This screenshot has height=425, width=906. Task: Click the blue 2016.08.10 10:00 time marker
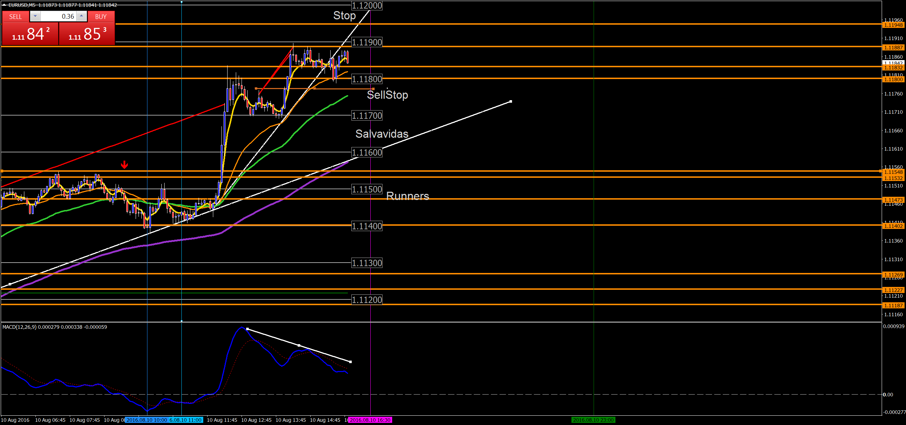coord(146,420)
